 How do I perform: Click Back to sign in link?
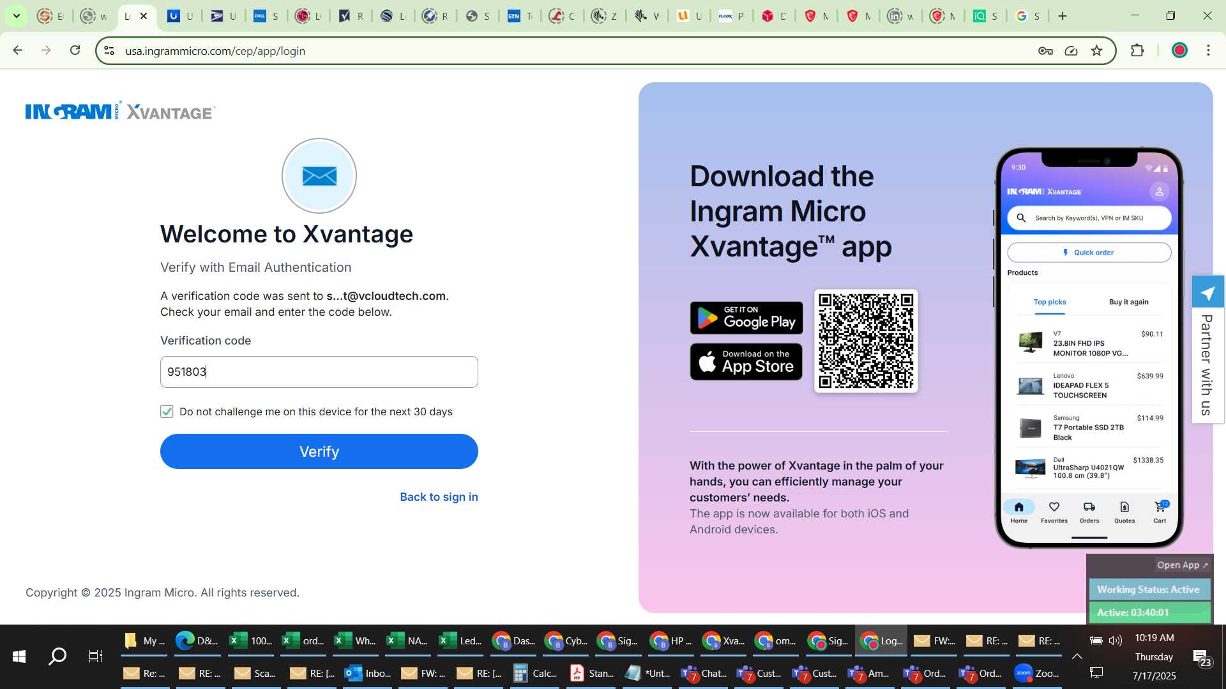click(x=439, y=497)
